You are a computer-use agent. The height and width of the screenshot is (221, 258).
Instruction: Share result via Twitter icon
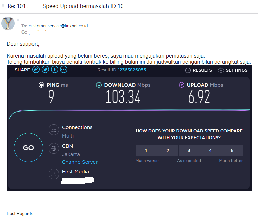pyautogui.click(x=45, y=70)
